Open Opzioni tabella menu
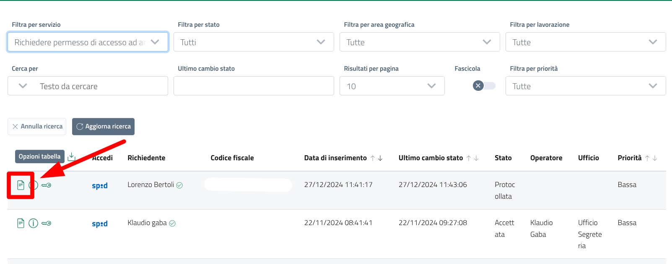This screenshot has width=672, height=264. click(40, 156)
